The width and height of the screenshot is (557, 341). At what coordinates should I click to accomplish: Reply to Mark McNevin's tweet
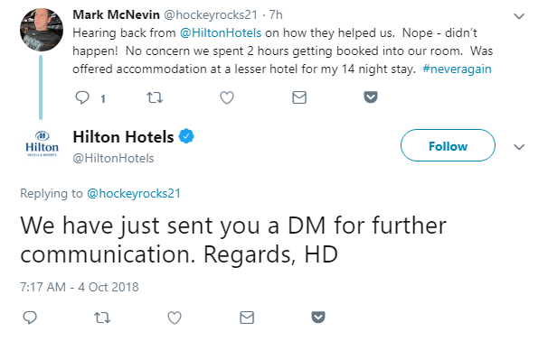tap(82, 97)
